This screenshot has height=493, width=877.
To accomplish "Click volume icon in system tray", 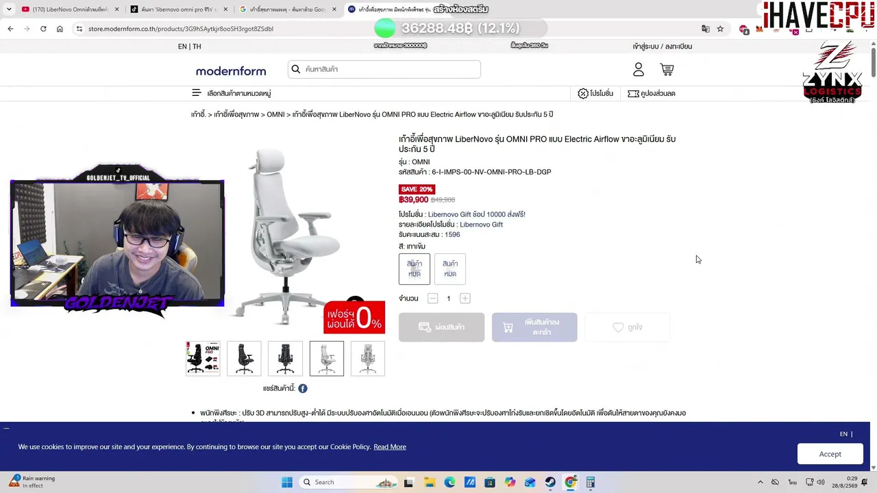I will (821, 482).
